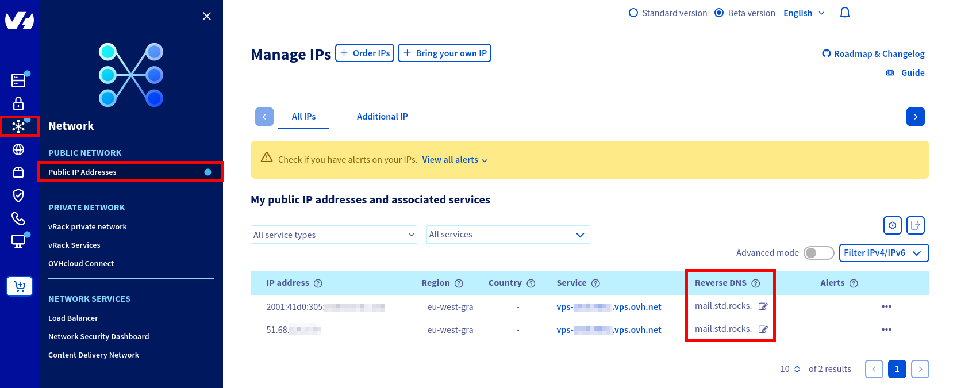Open the IPv6 row's vps service link
957x388 pixels.
tap(609, 307)
